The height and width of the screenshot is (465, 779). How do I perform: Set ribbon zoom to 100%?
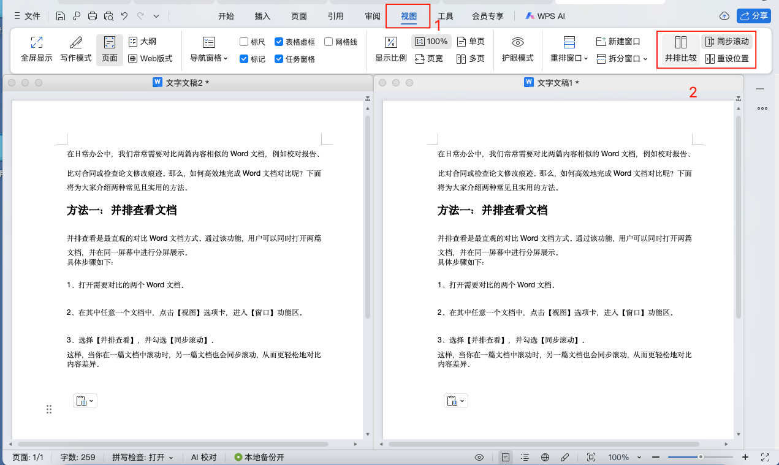pos(431,42)
